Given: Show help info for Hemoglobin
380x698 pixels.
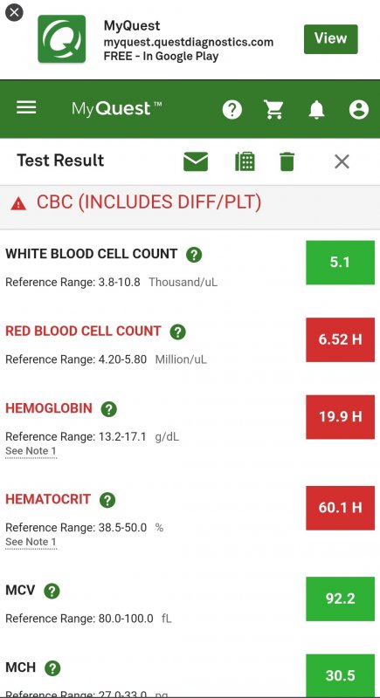Looking at the screenshot, I should tap(108, 409).
